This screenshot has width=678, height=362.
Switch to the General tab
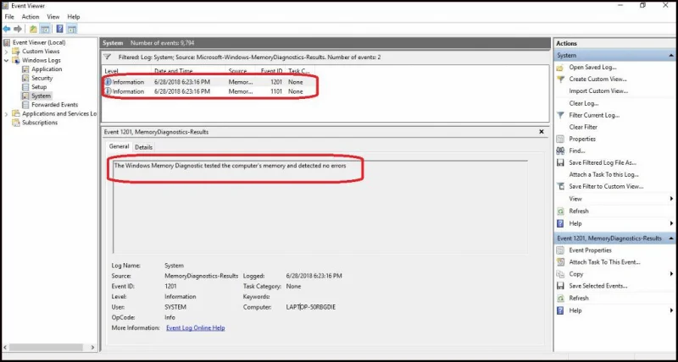click(119, 146)
